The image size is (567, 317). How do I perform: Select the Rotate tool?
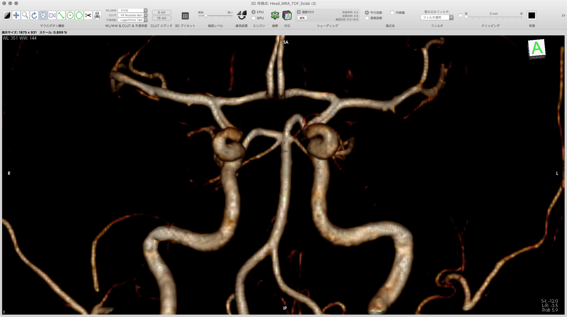(34, 15)
